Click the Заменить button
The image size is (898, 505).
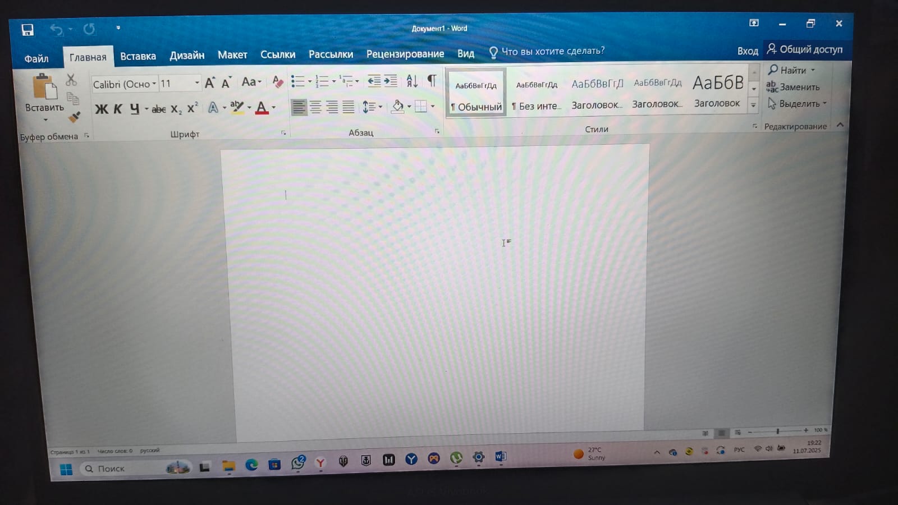tap(793, 87)
